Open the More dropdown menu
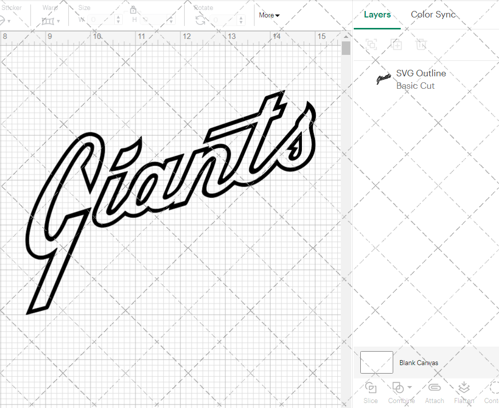499x408 pixels. [x=269, y=15]
